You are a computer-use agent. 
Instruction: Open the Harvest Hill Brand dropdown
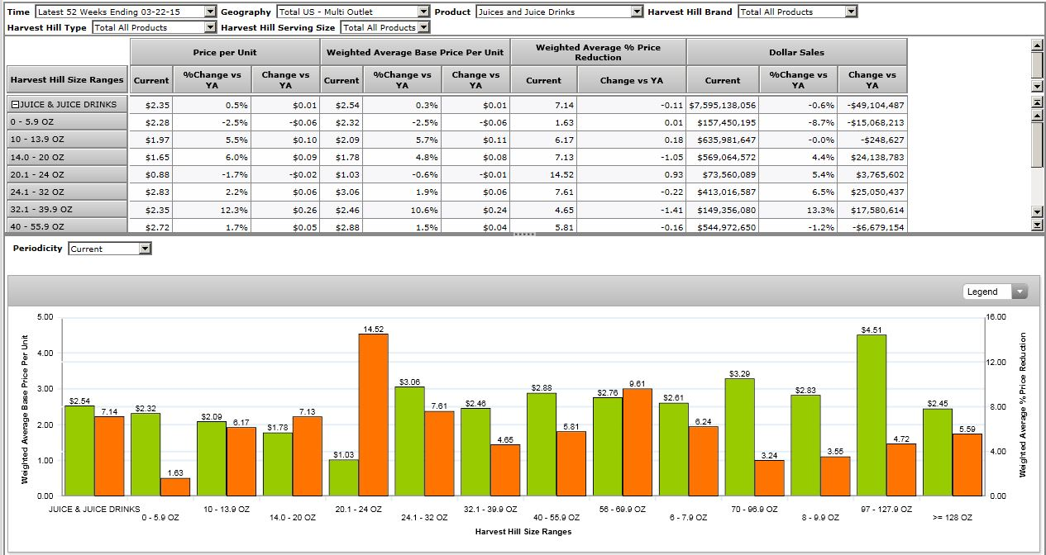click(x=851, y=12)
